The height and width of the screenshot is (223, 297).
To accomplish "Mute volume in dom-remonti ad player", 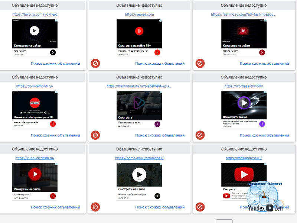I will pyautogui.click(x=45, y=113).
